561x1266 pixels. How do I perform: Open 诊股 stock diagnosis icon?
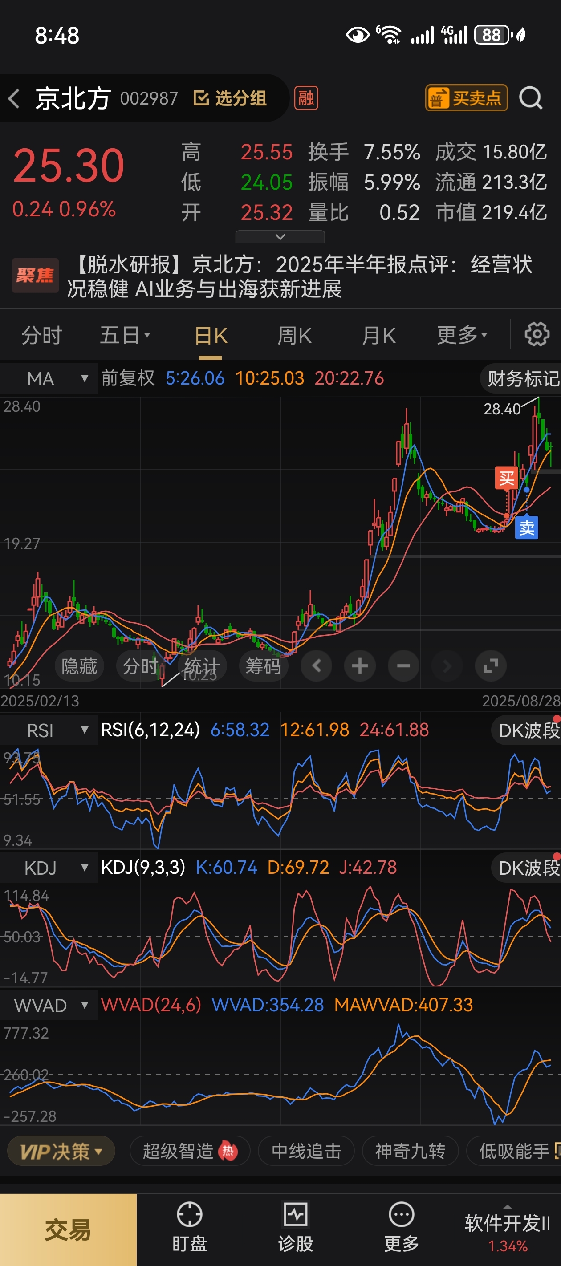296,1227
